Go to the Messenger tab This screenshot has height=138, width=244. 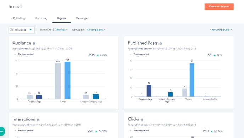click(x=82, y=18)
